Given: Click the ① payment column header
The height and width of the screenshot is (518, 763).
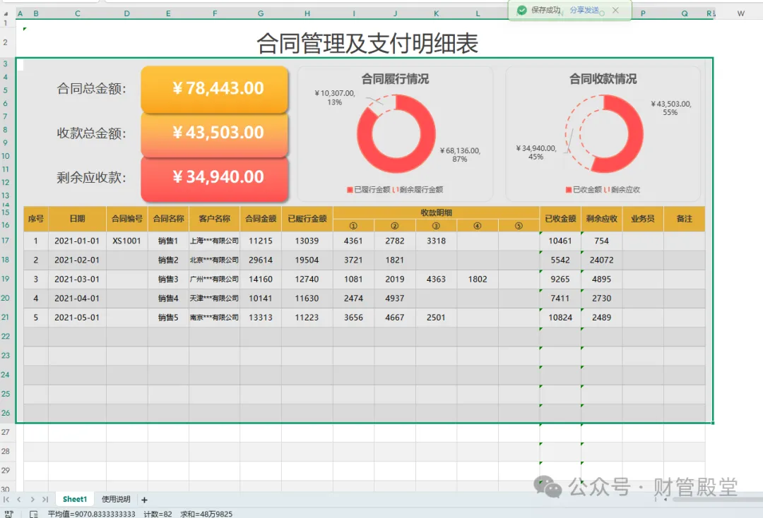Looking at the screenshot, I should tap(353, 225).
